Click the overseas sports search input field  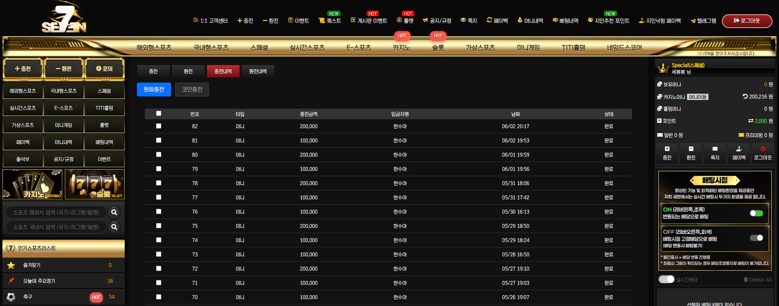(x=56, y=212)
